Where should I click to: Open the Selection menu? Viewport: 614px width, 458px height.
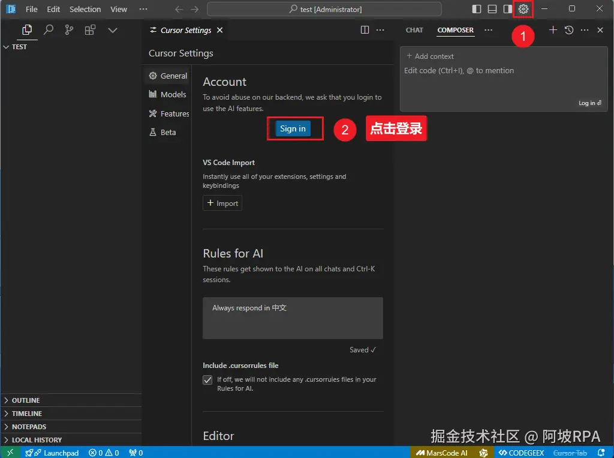pos(85,9)
